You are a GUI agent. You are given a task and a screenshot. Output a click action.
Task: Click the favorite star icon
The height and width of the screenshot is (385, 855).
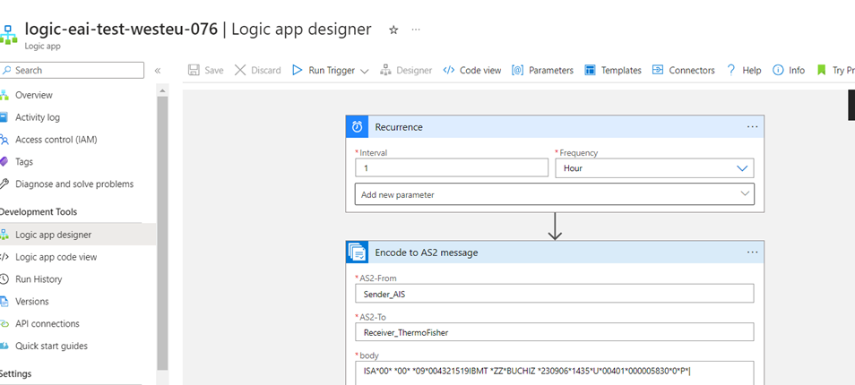(x=393, y=30)
